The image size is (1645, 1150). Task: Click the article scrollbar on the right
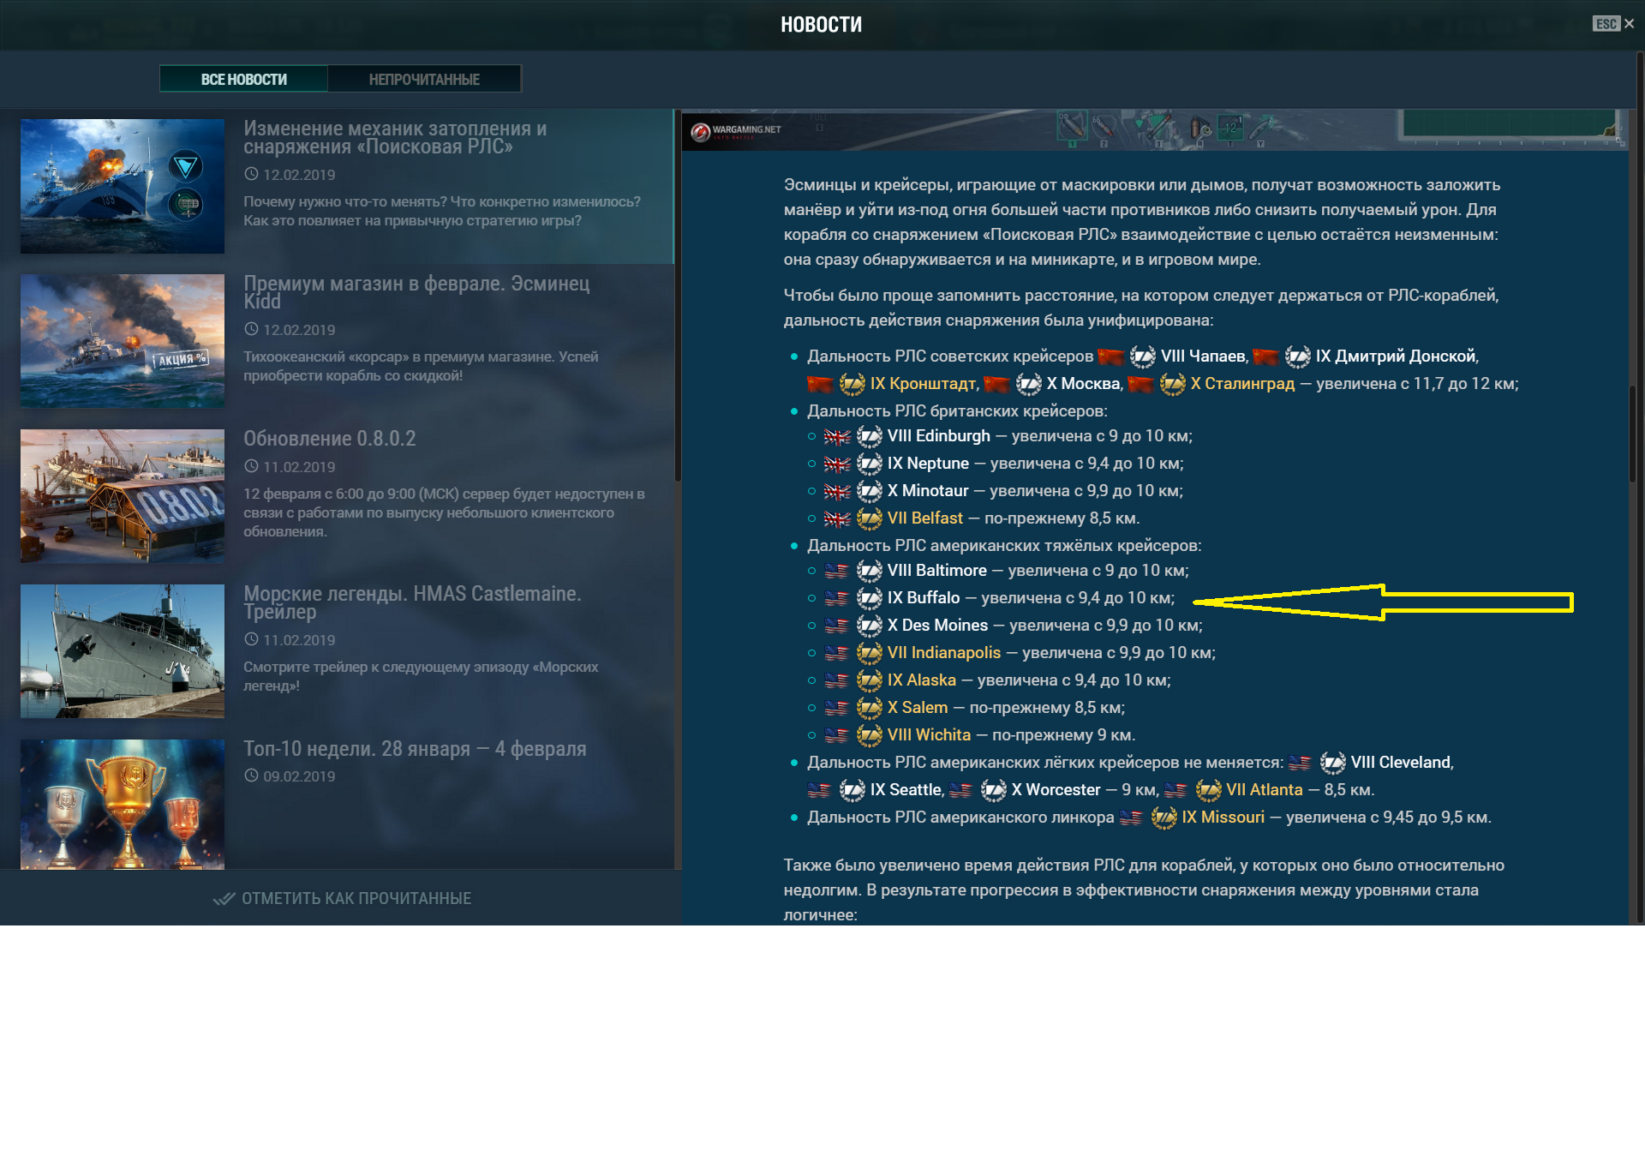(1633, 434)
